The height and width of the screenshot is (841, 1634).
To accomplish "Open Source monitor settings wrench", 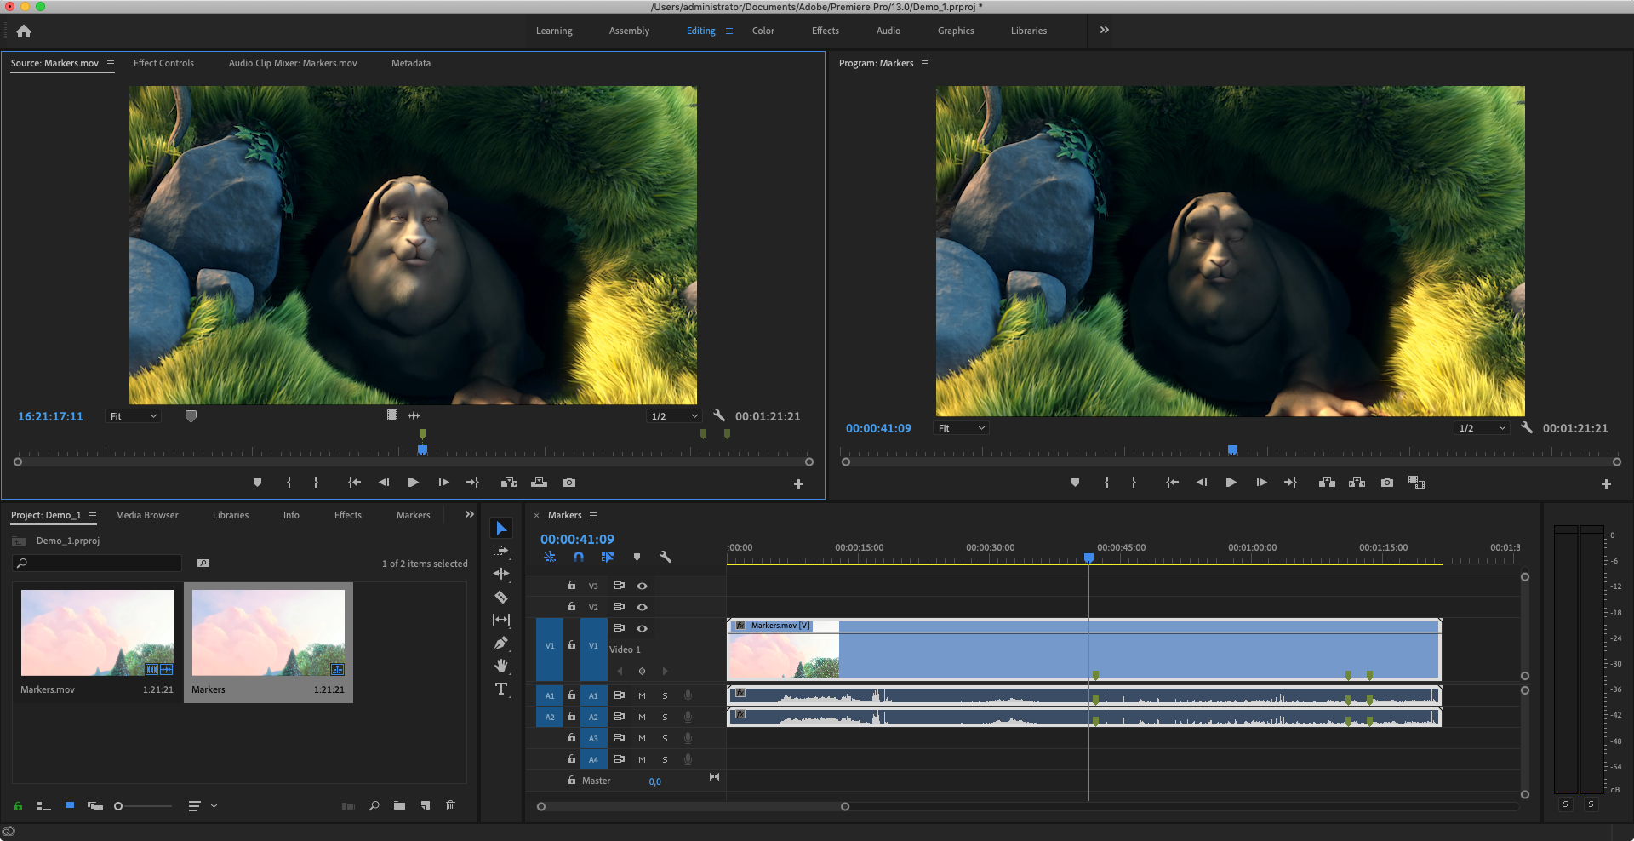I will coord(719,415).
